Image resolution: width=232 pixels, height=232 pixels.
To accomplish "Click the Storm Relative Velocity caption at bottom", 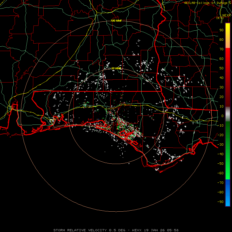I will (116, 230).
